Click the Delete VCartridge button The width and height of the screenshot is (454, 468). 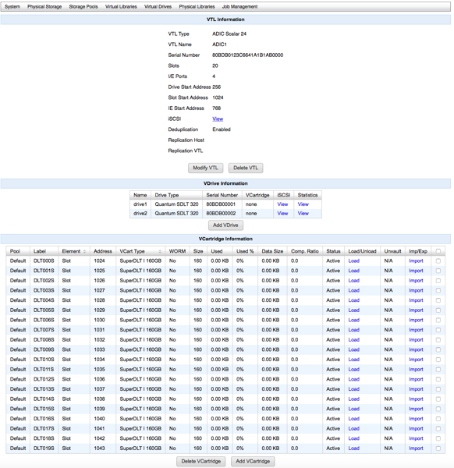pos(201,461)
